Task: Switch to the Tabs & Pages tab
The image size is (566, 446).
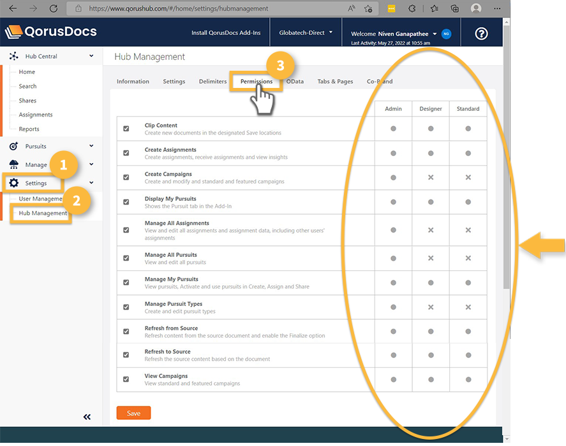Action: point(335,82)
